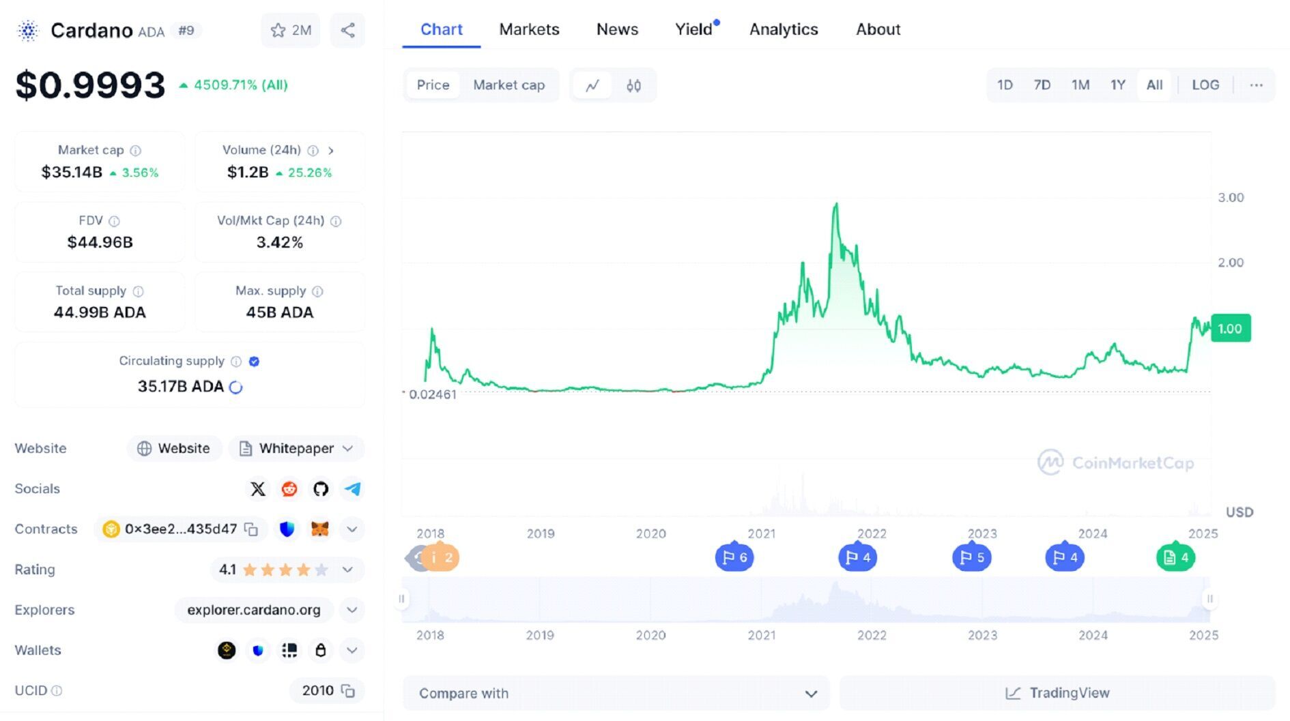Image resolution: width=1290 pixels, height=721 pixels.
Task: Click the share icon next to Cardano
Action: click(x=347, y=30)
